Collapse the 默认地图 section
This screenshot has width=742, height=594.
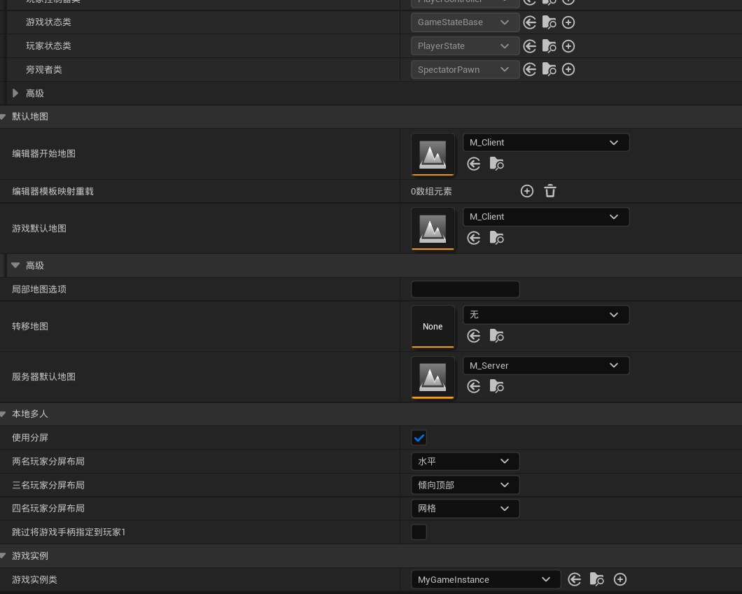(5, 116)
